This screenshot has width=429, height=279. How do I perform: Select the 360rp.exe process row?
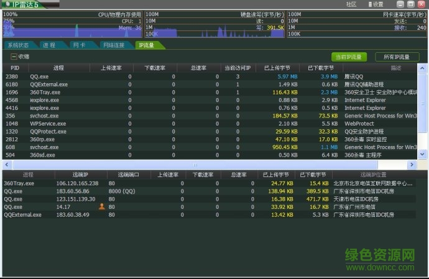(210, 139)
